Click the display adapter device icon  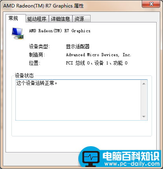[x=18, y=33]
